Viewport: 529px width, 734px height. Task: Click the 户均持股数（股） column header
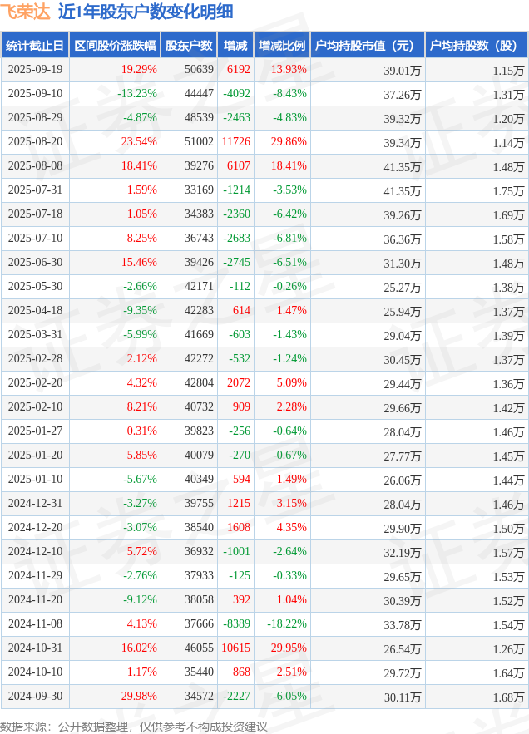[476, 46]
